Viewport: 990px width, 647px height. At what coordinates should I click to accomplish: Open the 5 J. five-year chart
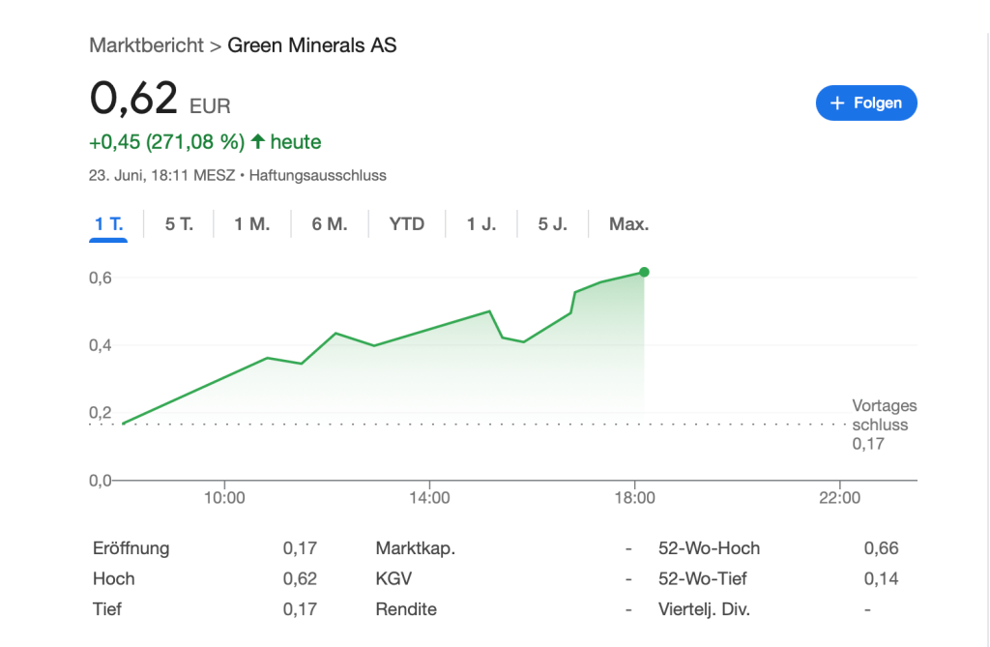click(552, 224)
